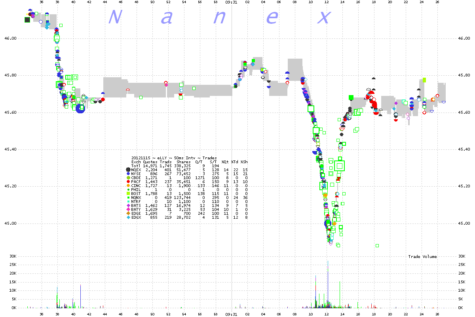Click the BATY magenta diamond legend marker
The height and width of the screenshot is (317, 475).
point(128,209)
